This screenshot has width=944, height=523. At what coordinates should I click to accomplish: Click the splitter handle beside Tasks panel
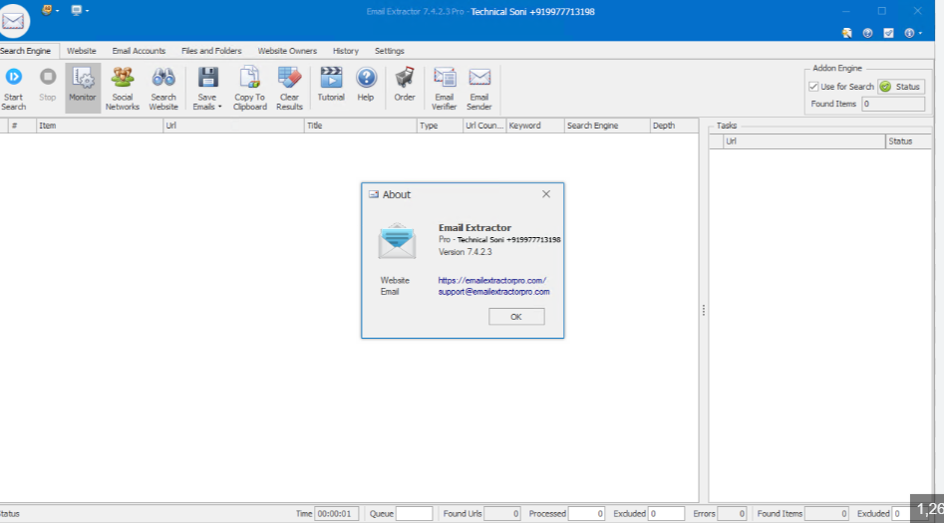click(x=703, y=310)
